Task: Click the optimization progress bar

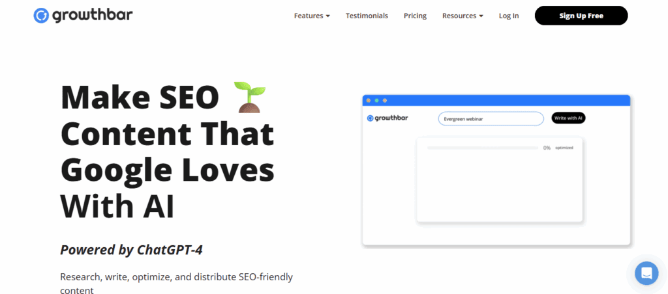Action: 482,148
